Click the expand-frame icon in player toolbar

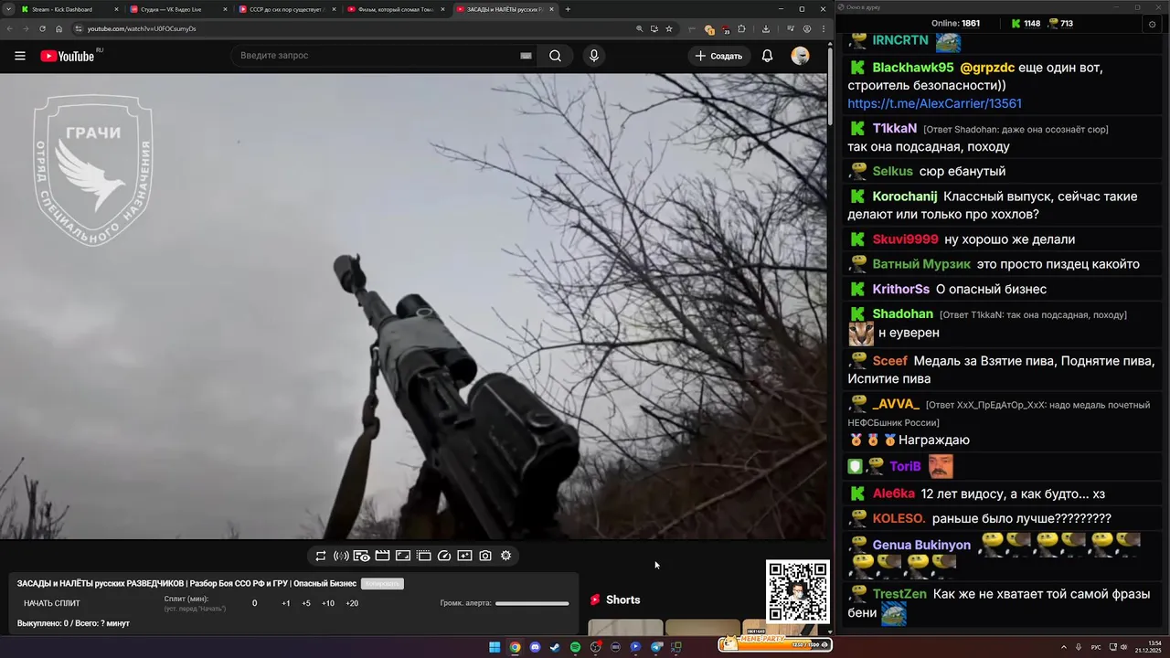tap(402, 556)
